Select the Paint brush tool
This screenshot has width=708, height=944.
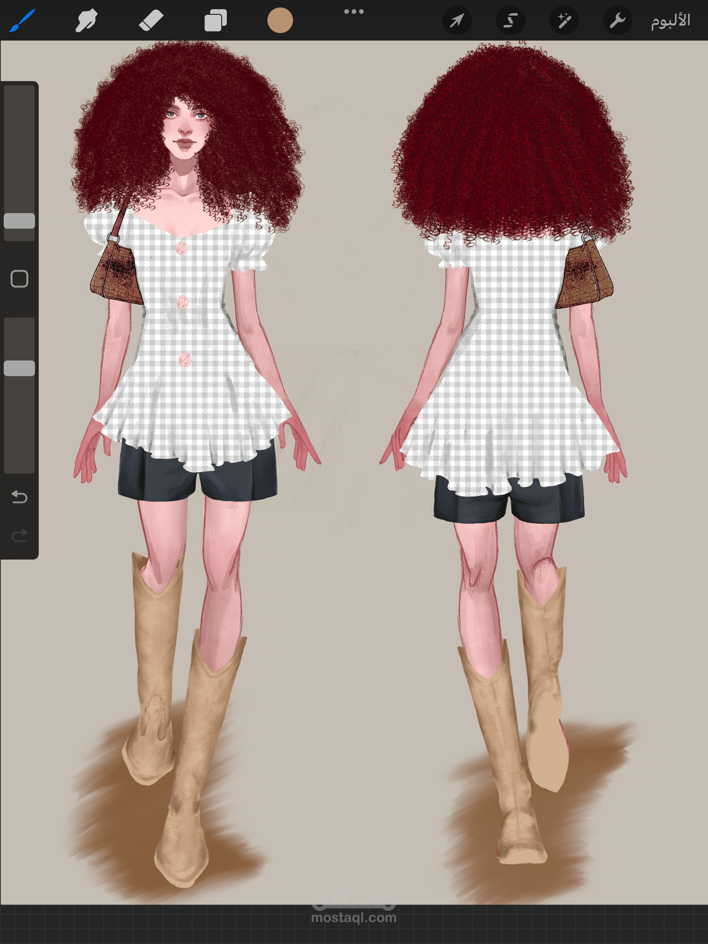22,21
